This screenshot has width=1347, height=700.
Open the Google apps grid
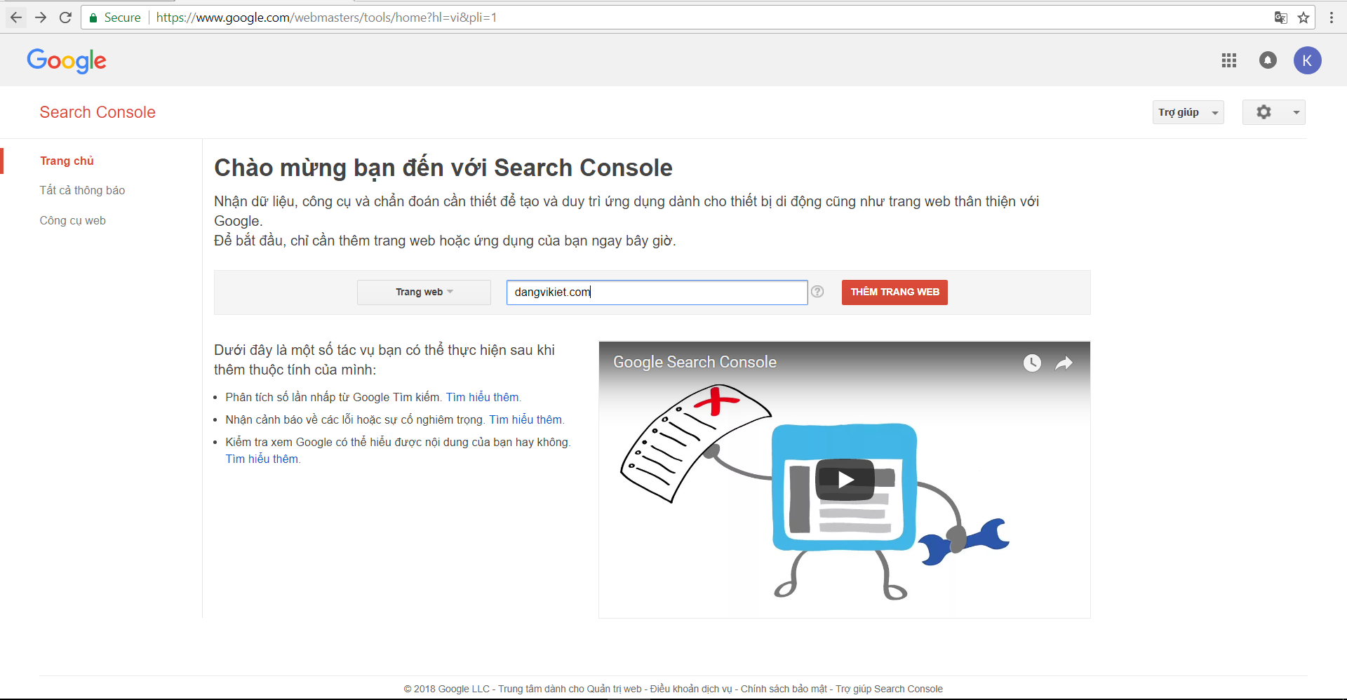[x=1229, y=60]
